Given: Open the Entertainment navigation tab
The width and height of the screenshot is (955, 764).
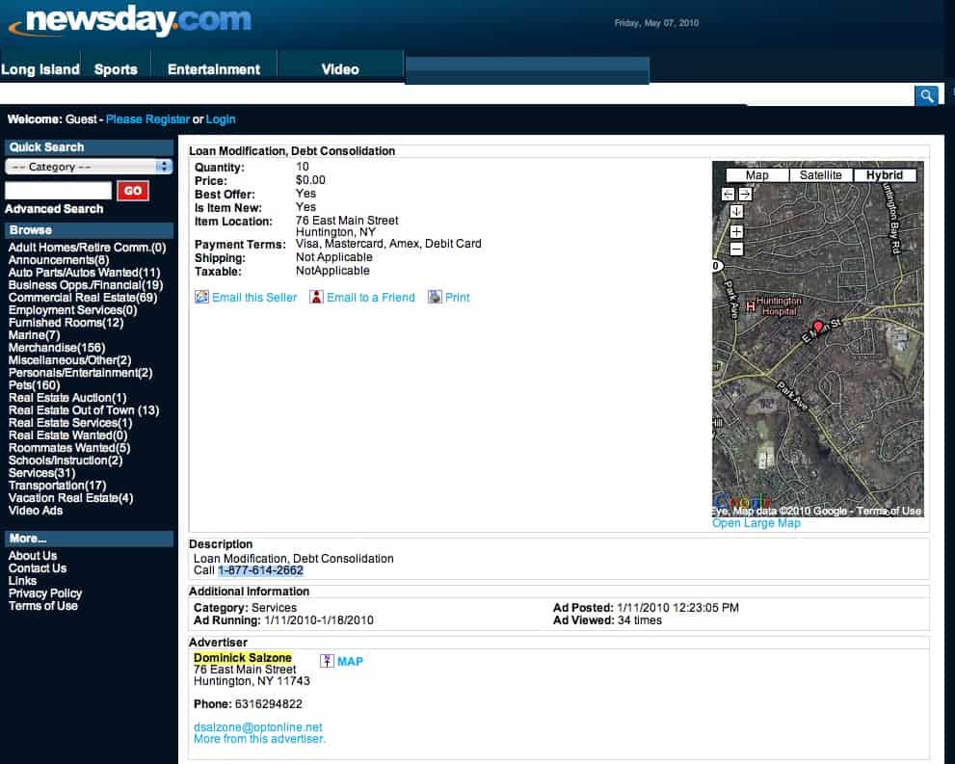Looking at the screenshot, I should [213, 69].
